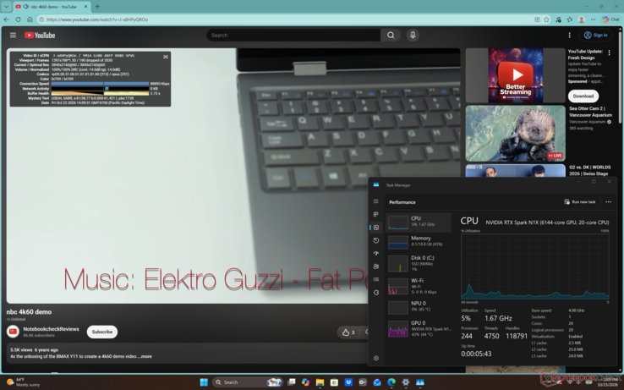624x390 pixels.
Task: Go to the YouTube home logo
Action: [x=40, y=35]
